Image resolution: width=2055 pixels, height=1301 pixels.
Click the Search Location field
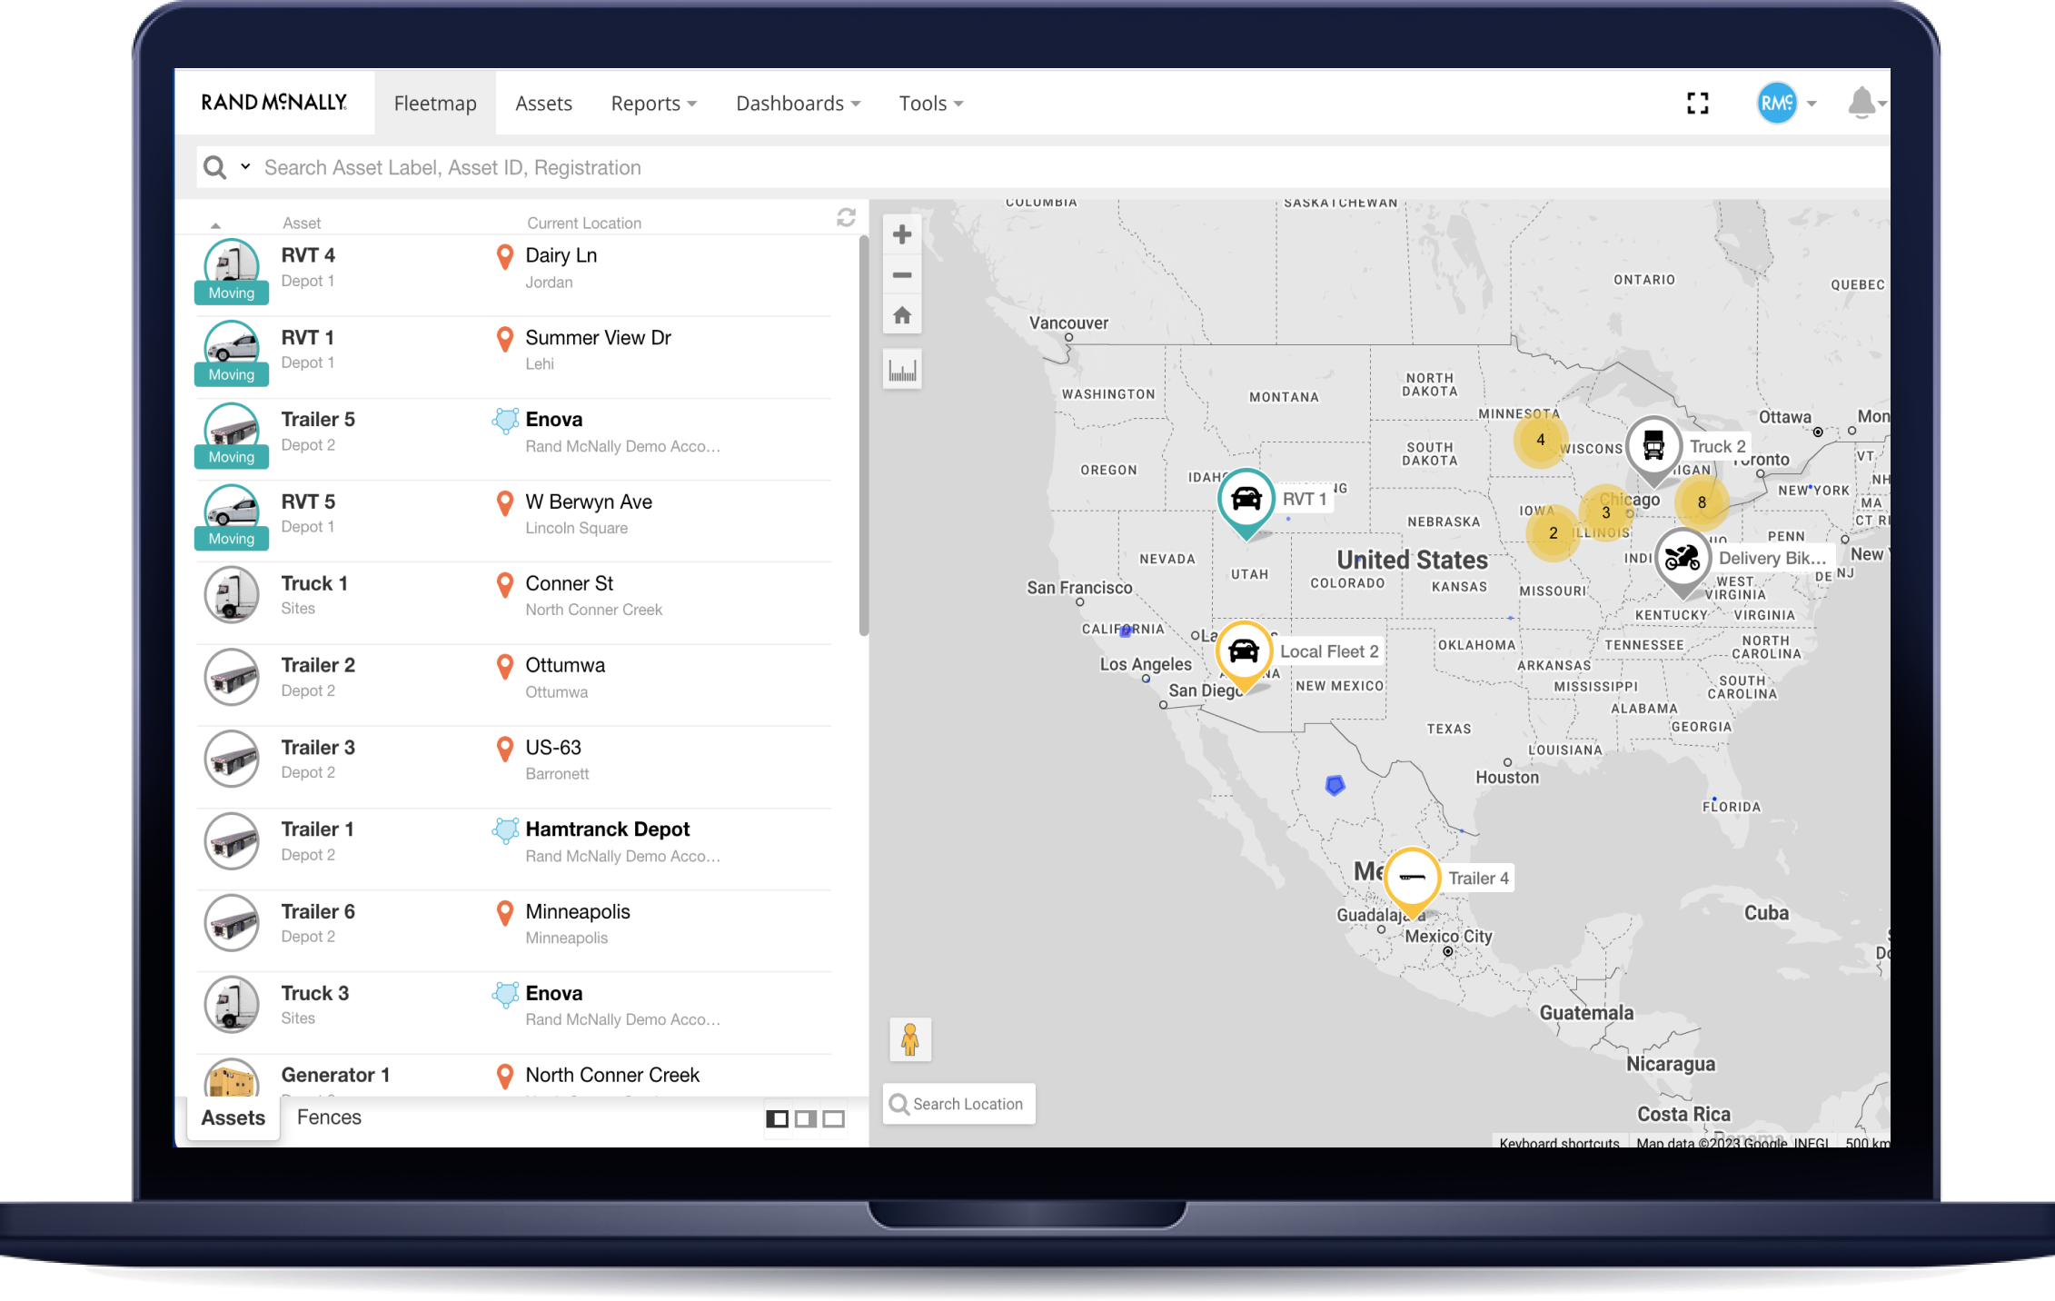click(x=958, y=1104)
